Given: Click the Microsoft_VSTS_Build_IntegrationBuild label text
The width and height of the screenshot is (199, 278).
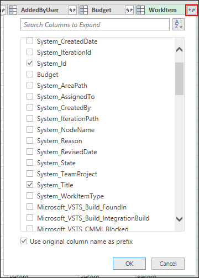Looking at the screenshot, I should pyautogui.click(x=93, y=218).
